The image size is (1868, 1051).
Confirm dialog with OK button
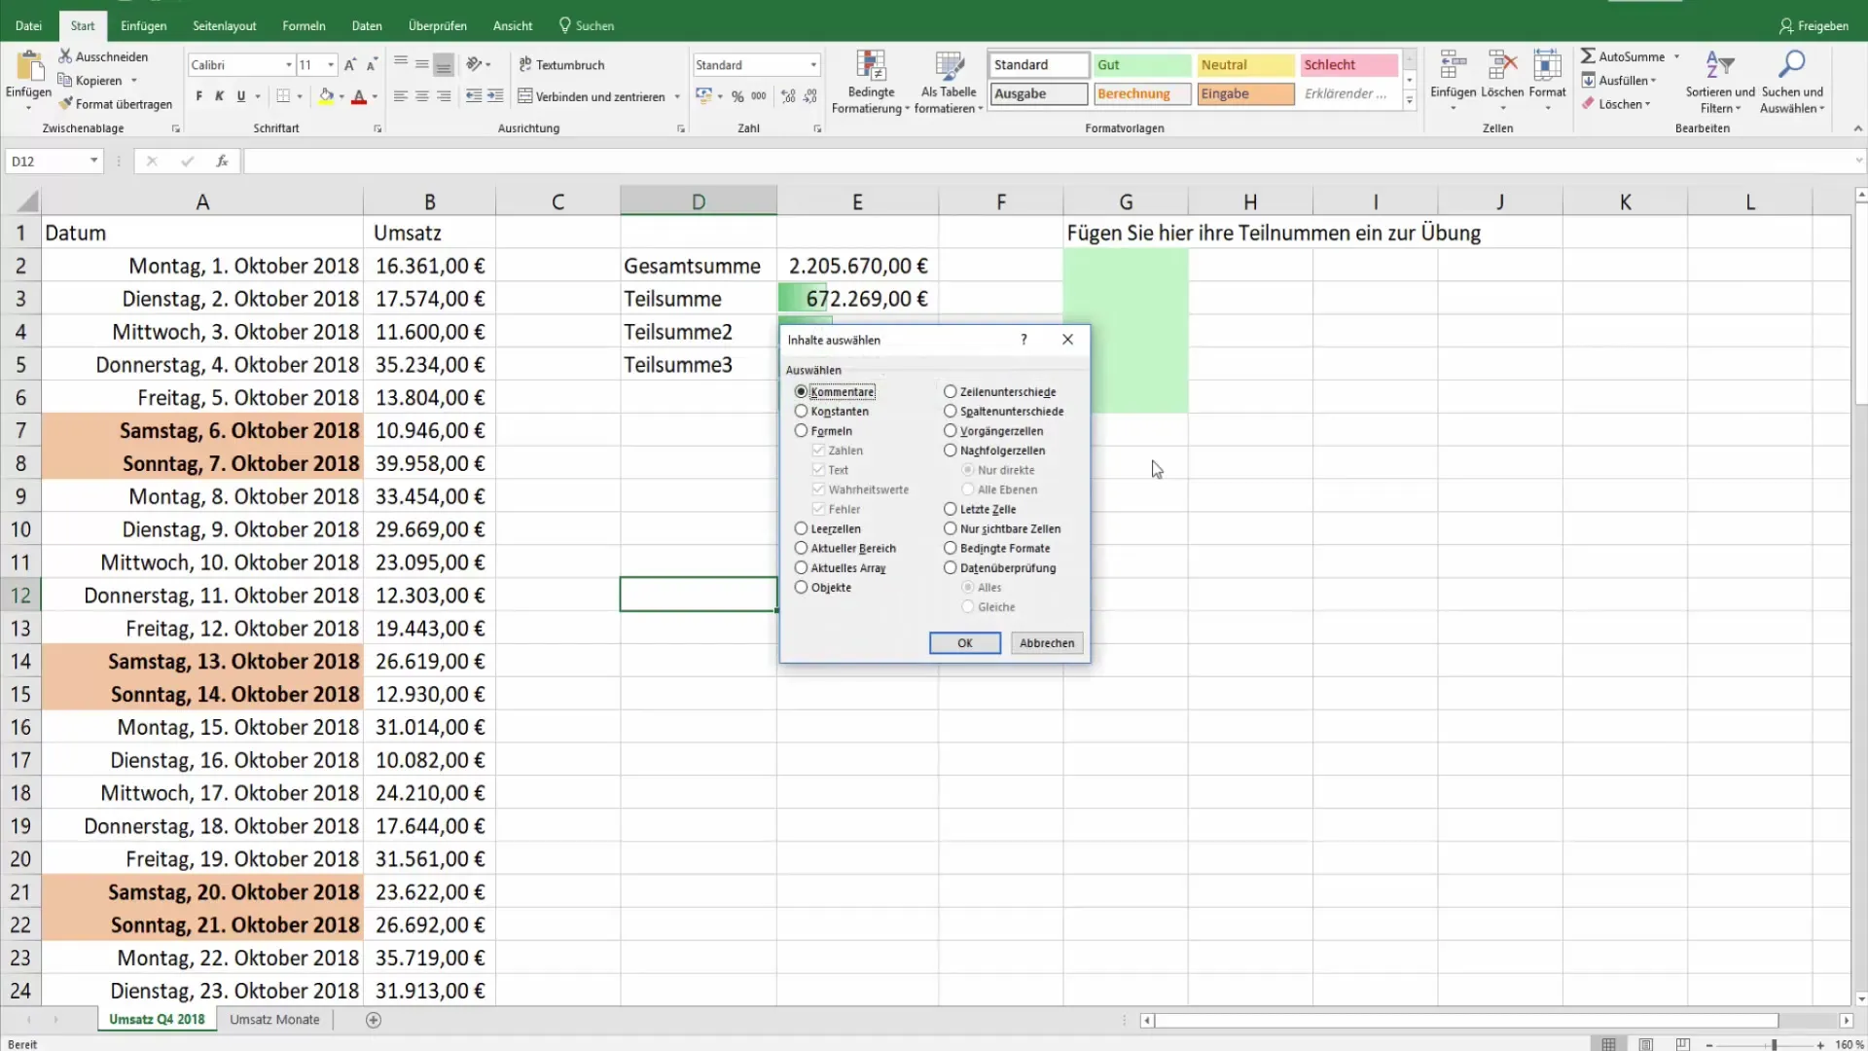coord(964,643)
